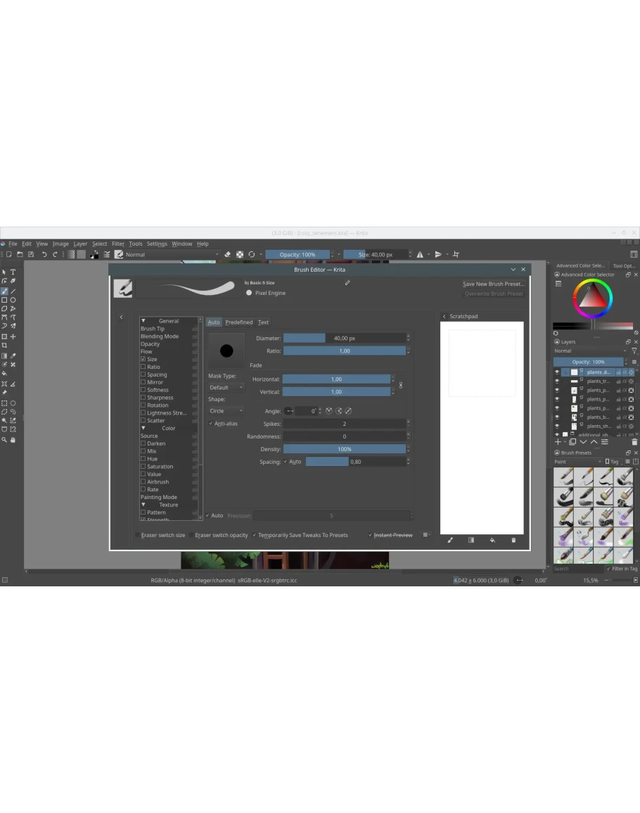640x813 pixels.
Task: Open the Shape Circle dropdown
Action: click(x=226, y=411)
